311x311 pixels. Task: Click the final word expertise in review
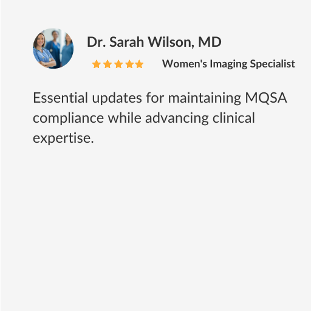click(x=63, y=138)
